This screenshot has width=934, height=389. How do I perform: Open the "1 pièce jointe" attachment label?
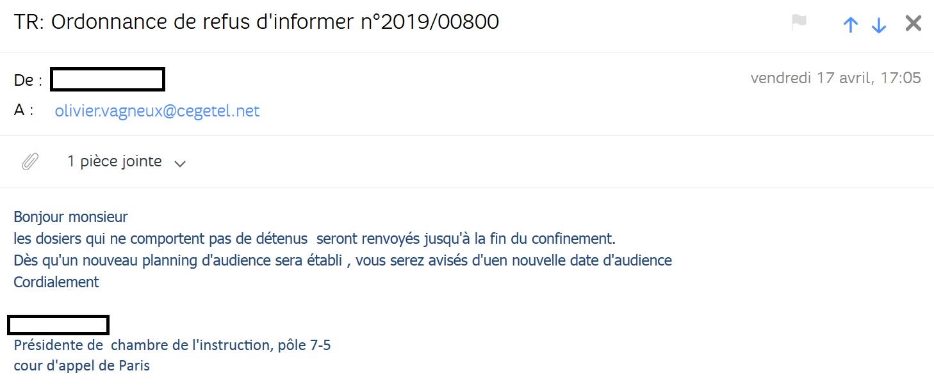click(x=114, y=161)
